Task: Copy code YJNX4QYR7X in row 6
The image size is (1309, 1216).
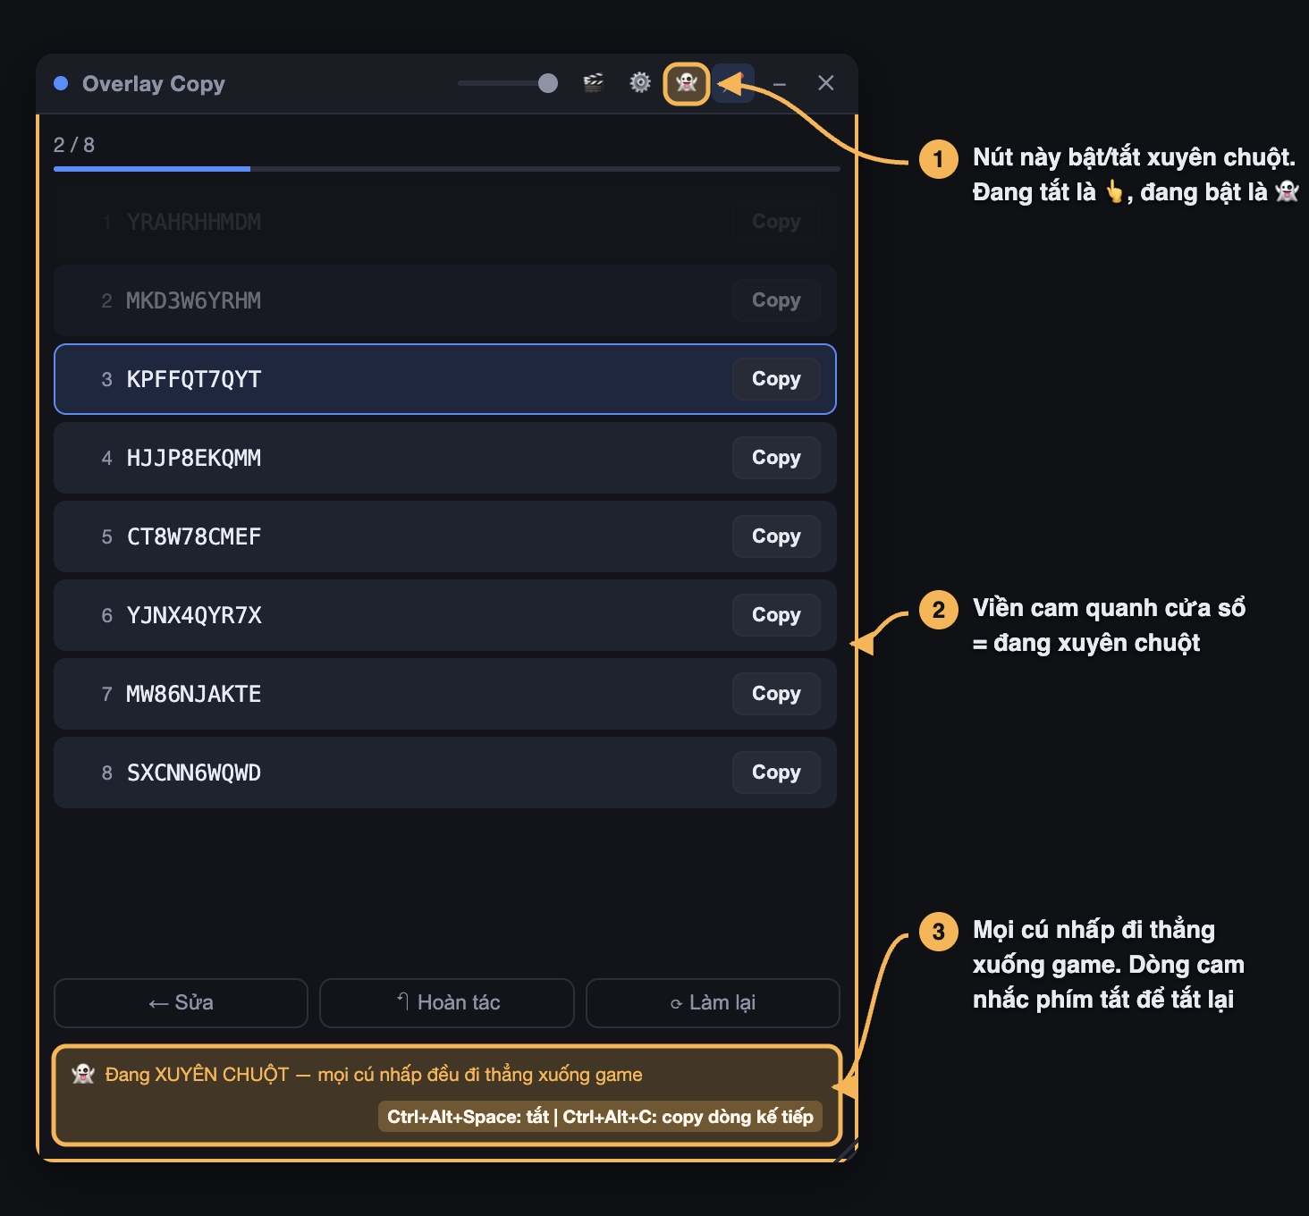Action: click(776, 615)
